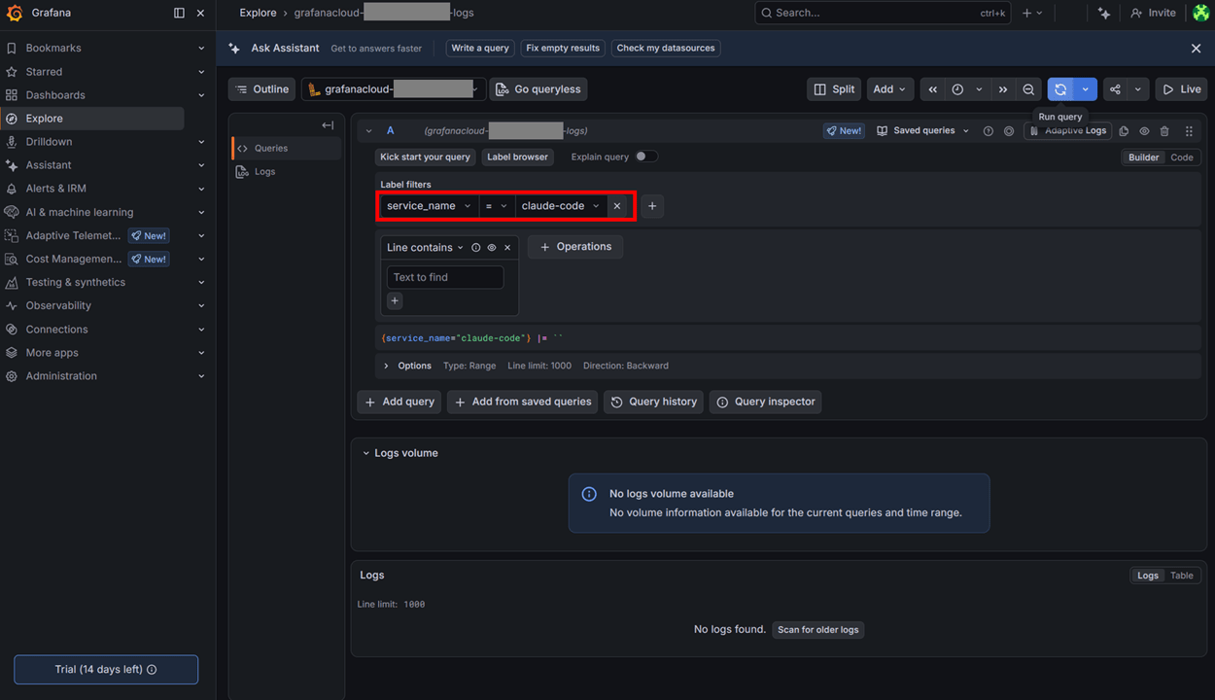The height and width of the screenshot is (700, 1215).
Task: Click the duplicate query icon
Action: (x=1124, y=131)
